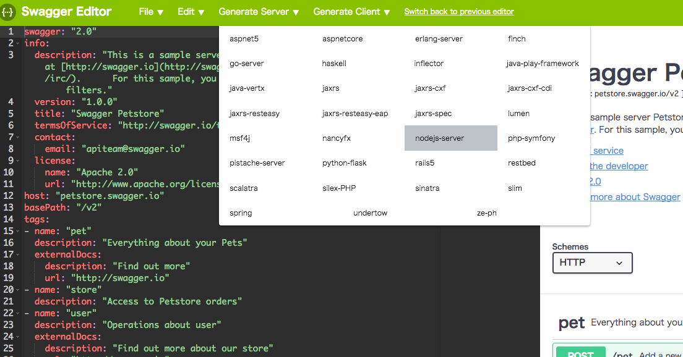683x357 pixels.
Task: Collapse the store tag at line 20
Action: point(17,290)
